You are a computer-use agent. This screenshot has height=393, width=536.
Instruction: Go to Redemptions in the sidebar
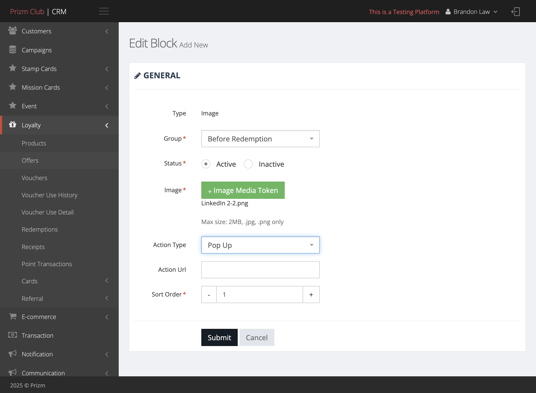[x=40, y=229]
